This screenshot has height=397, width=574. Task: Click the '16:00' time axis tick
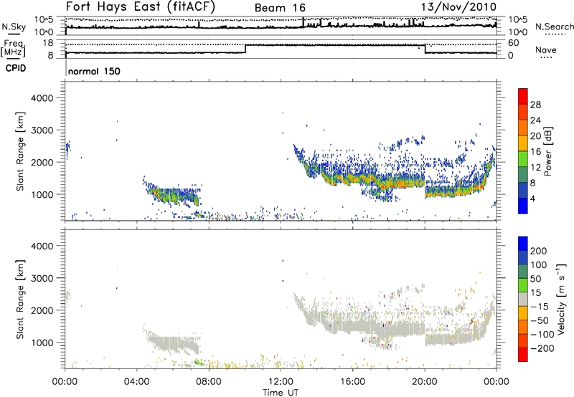pyautogui.click(x=352, y=382)
